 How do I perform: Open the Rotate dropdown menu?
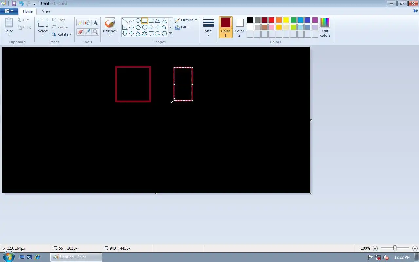coord(62,34)
